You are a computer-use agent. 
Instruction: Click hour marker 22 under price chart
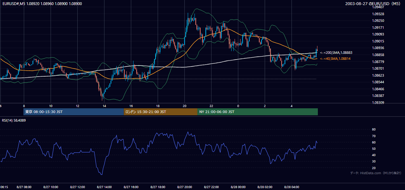pos(211,106)
